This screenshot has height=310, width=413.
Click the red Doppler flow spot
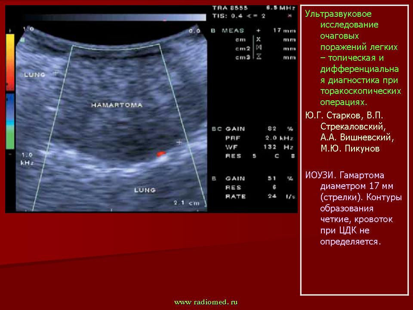(x=161, y=153)
